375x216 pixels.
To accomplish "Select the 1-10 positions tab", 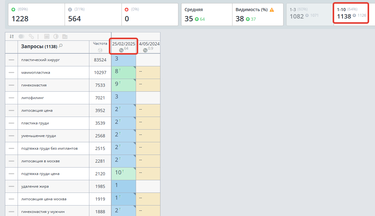I will pos(351,13).
